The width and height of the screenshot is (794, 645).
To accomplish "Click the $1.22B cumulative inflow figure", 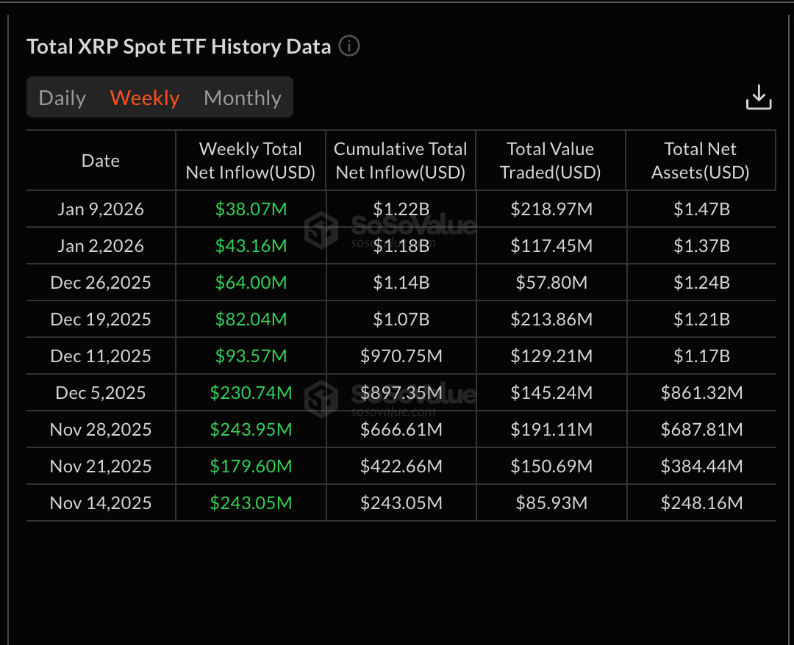I will 400,209.
